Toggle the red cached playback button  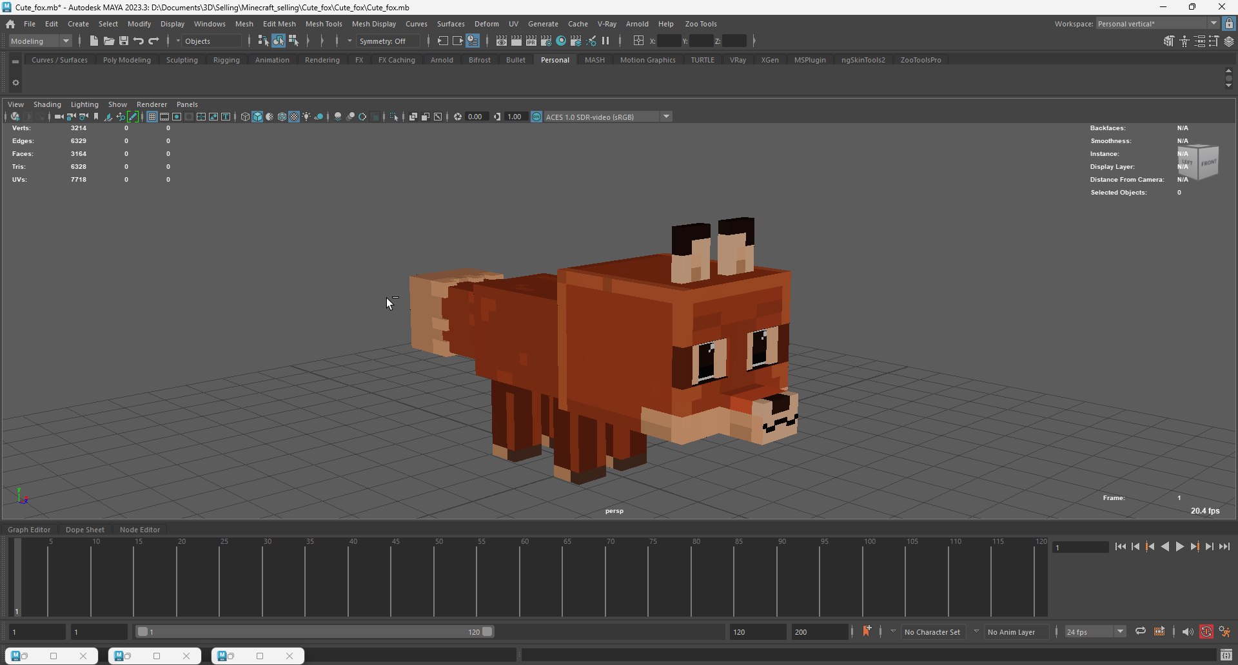(1206, 631)
